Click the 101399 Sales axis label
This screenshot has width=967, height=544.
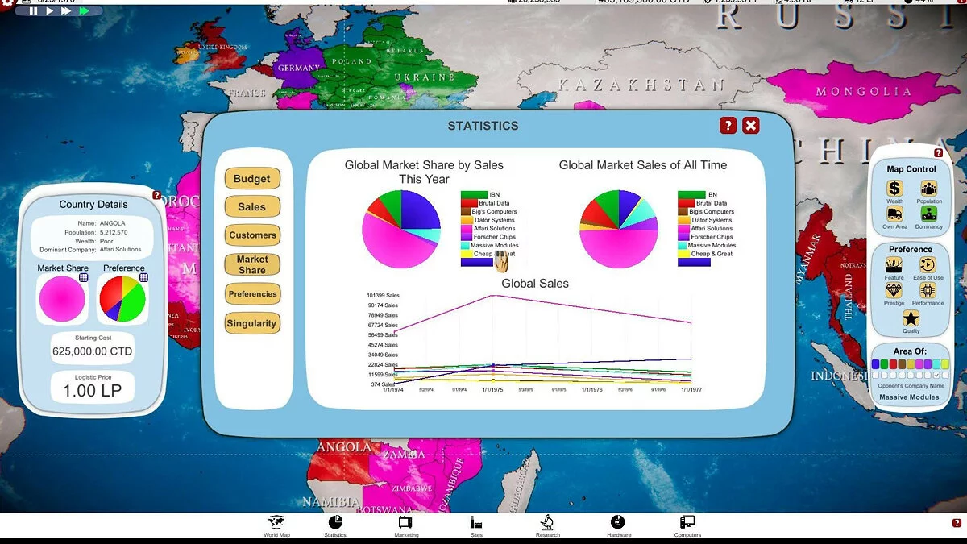pyautogui.click(x=382, y=296)
